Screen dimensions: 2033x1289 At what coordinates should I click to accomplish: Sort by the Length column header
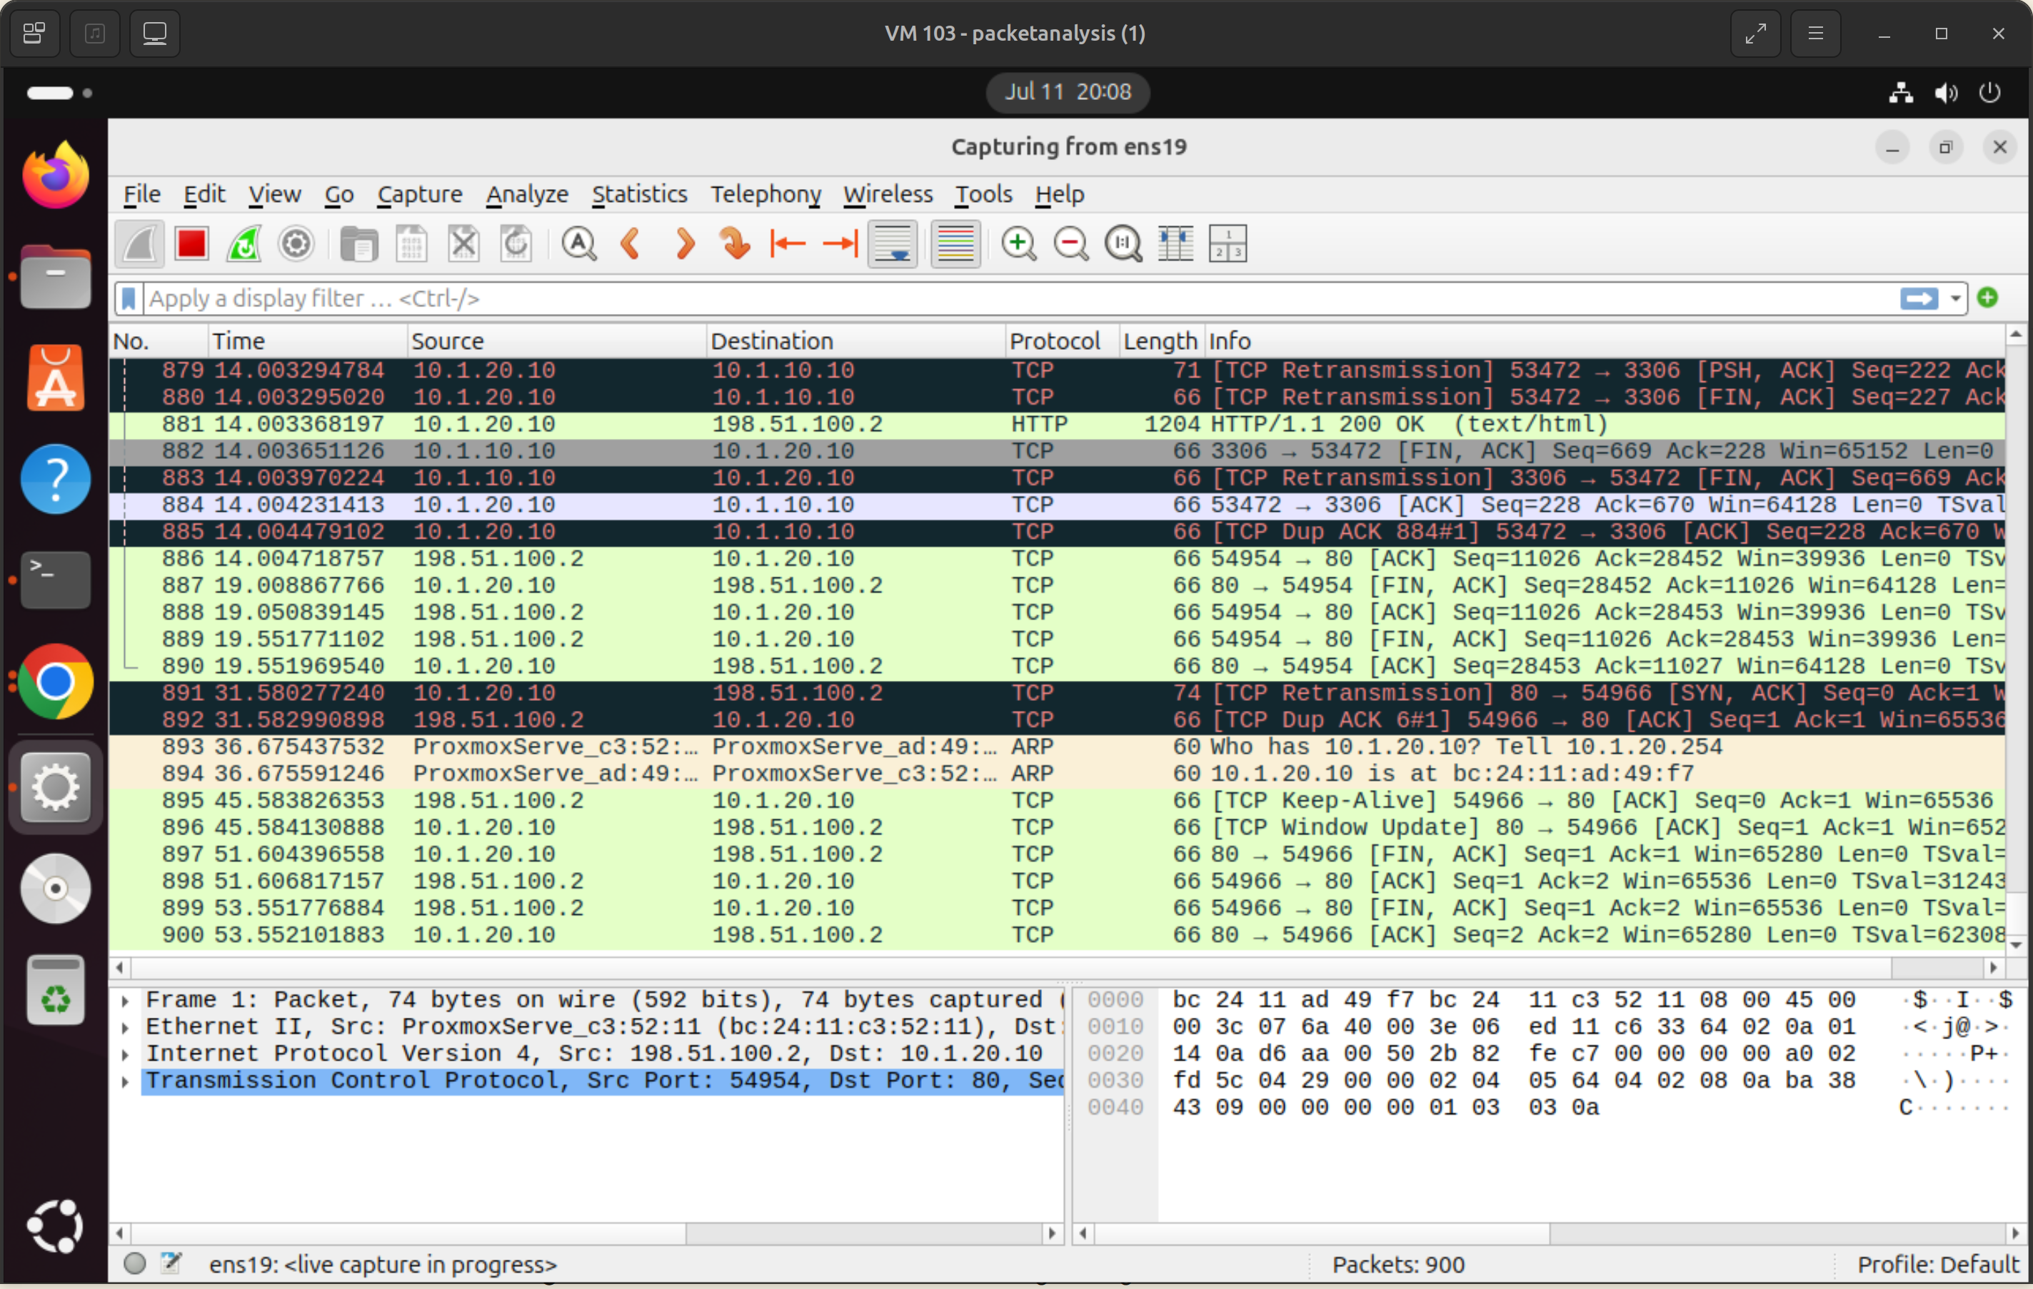point(1161,341)
